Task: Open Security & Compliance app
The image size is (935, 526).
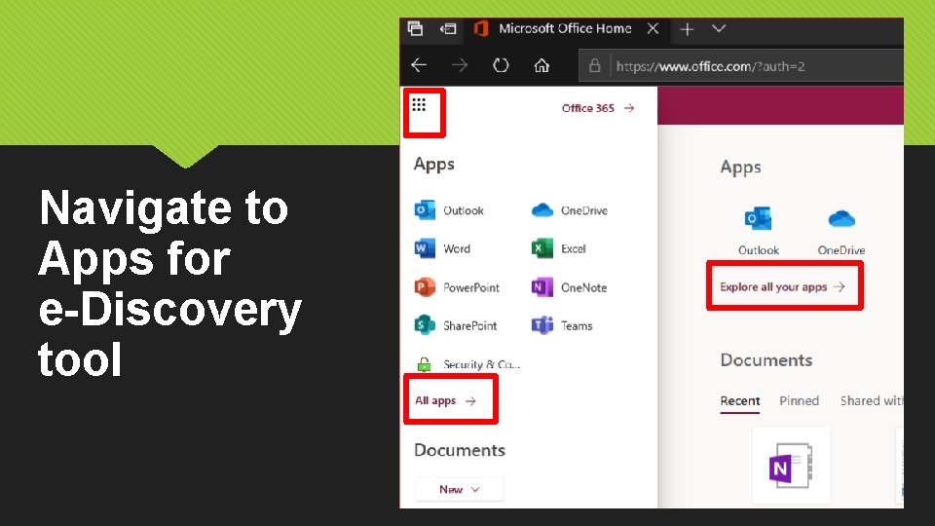Action: [x=467, y=363]
